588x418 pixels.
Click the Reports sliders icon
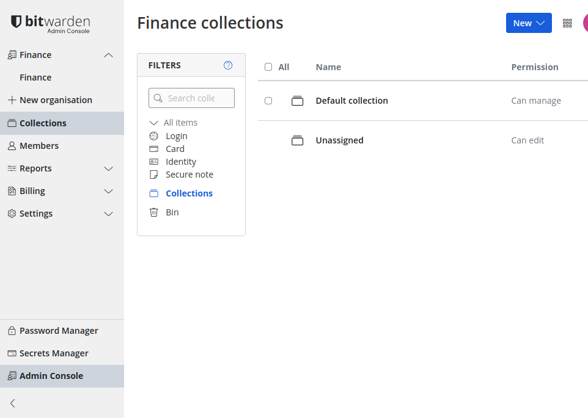point(12,168)
